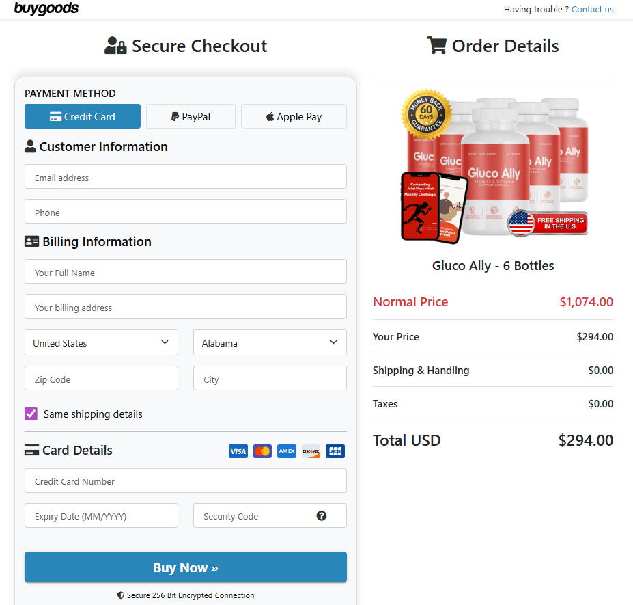The width and height of the screenshot is (633, 605).
Task: Focus the Zip Code input field
Action: tap(101, 379)
